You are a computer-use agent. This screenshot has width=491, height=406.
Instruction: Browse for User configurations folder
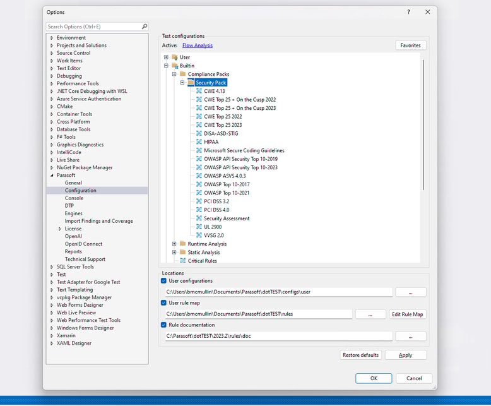coord(410,292)
